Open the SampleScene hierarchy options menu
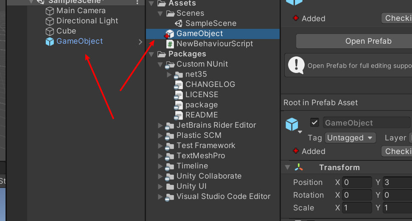 137,3
